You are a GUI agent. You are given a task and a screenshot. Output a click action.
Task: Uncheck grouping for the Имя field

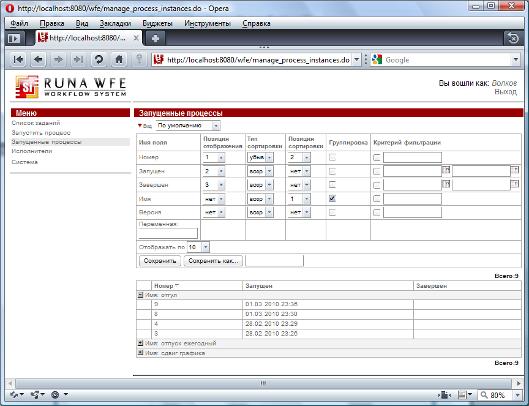[332, 198]
